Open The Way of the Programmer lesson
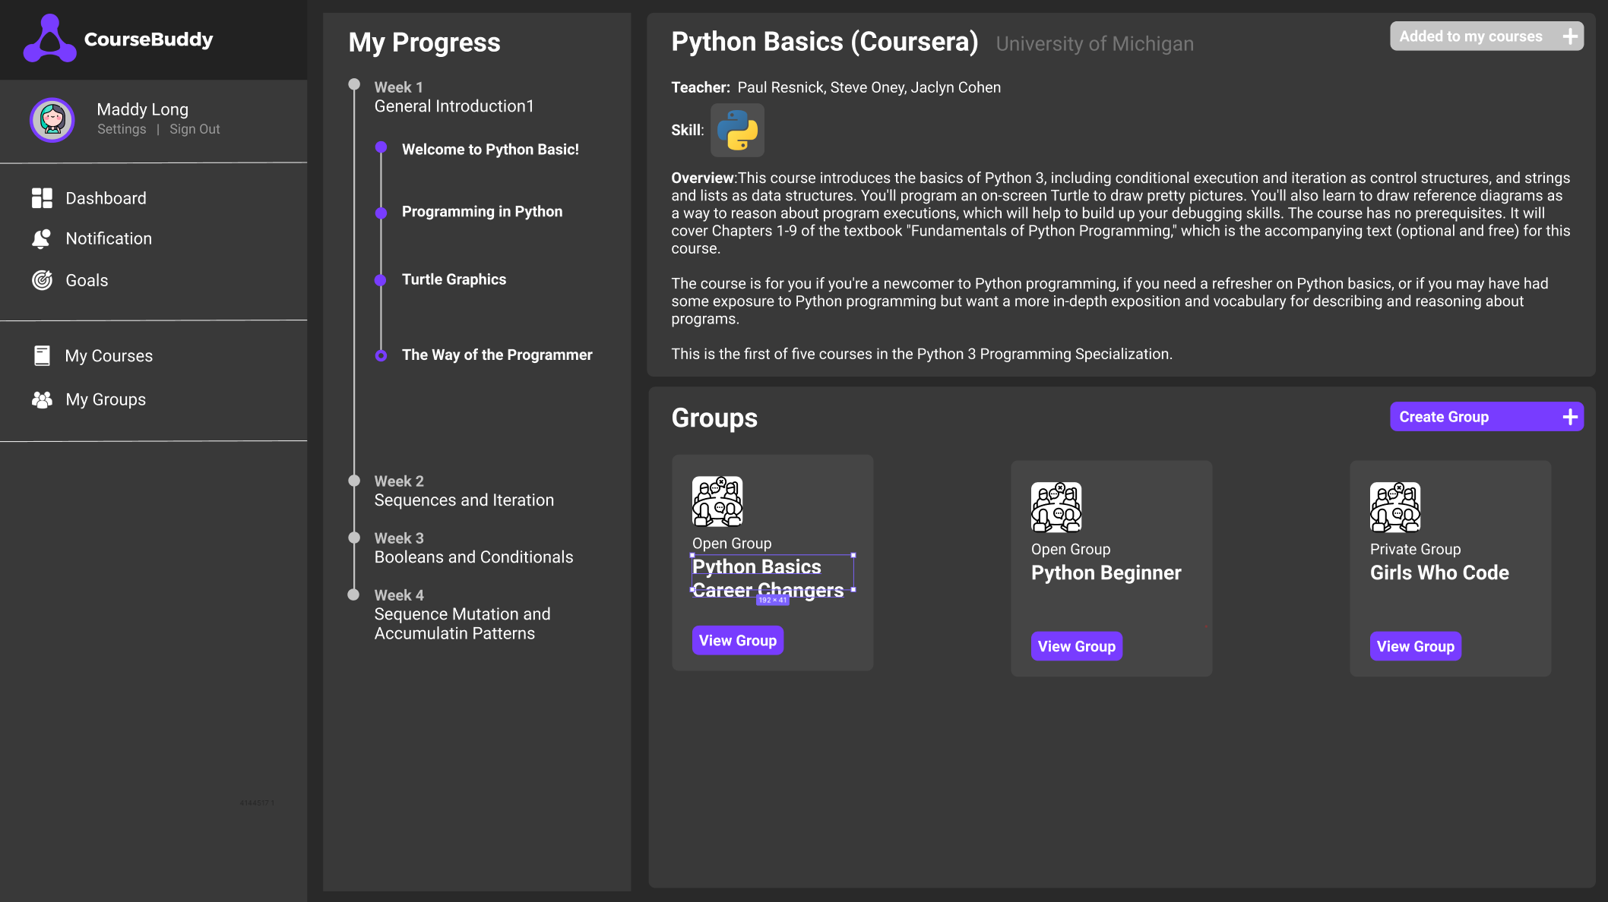The width and height of the screenshot is (1608, 902). click(496, 355)
